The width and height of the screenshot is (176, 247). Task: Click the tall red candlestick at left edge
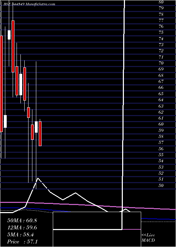pyautogui.click(x=1, y=84)
